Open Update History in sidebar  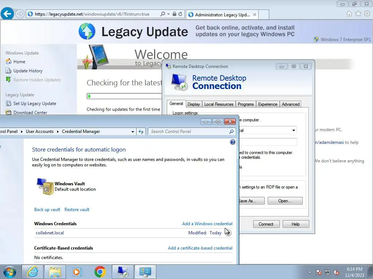coord(28,71)
